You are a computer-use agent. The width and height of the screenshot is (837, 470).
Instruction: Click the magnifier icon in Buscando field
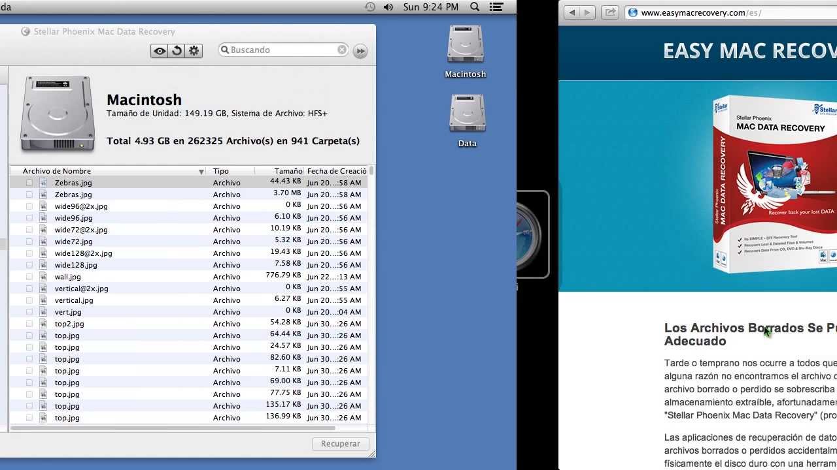tap(225, 50)
